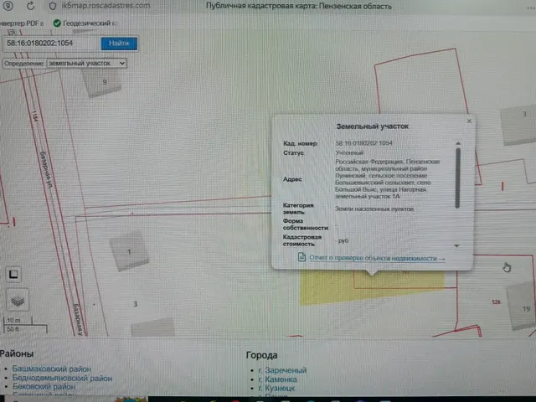Screen dimensions: 536x402
Task: Open Беднодемьяновский район link
Action: pyautogui.click(x=62, y=378)
